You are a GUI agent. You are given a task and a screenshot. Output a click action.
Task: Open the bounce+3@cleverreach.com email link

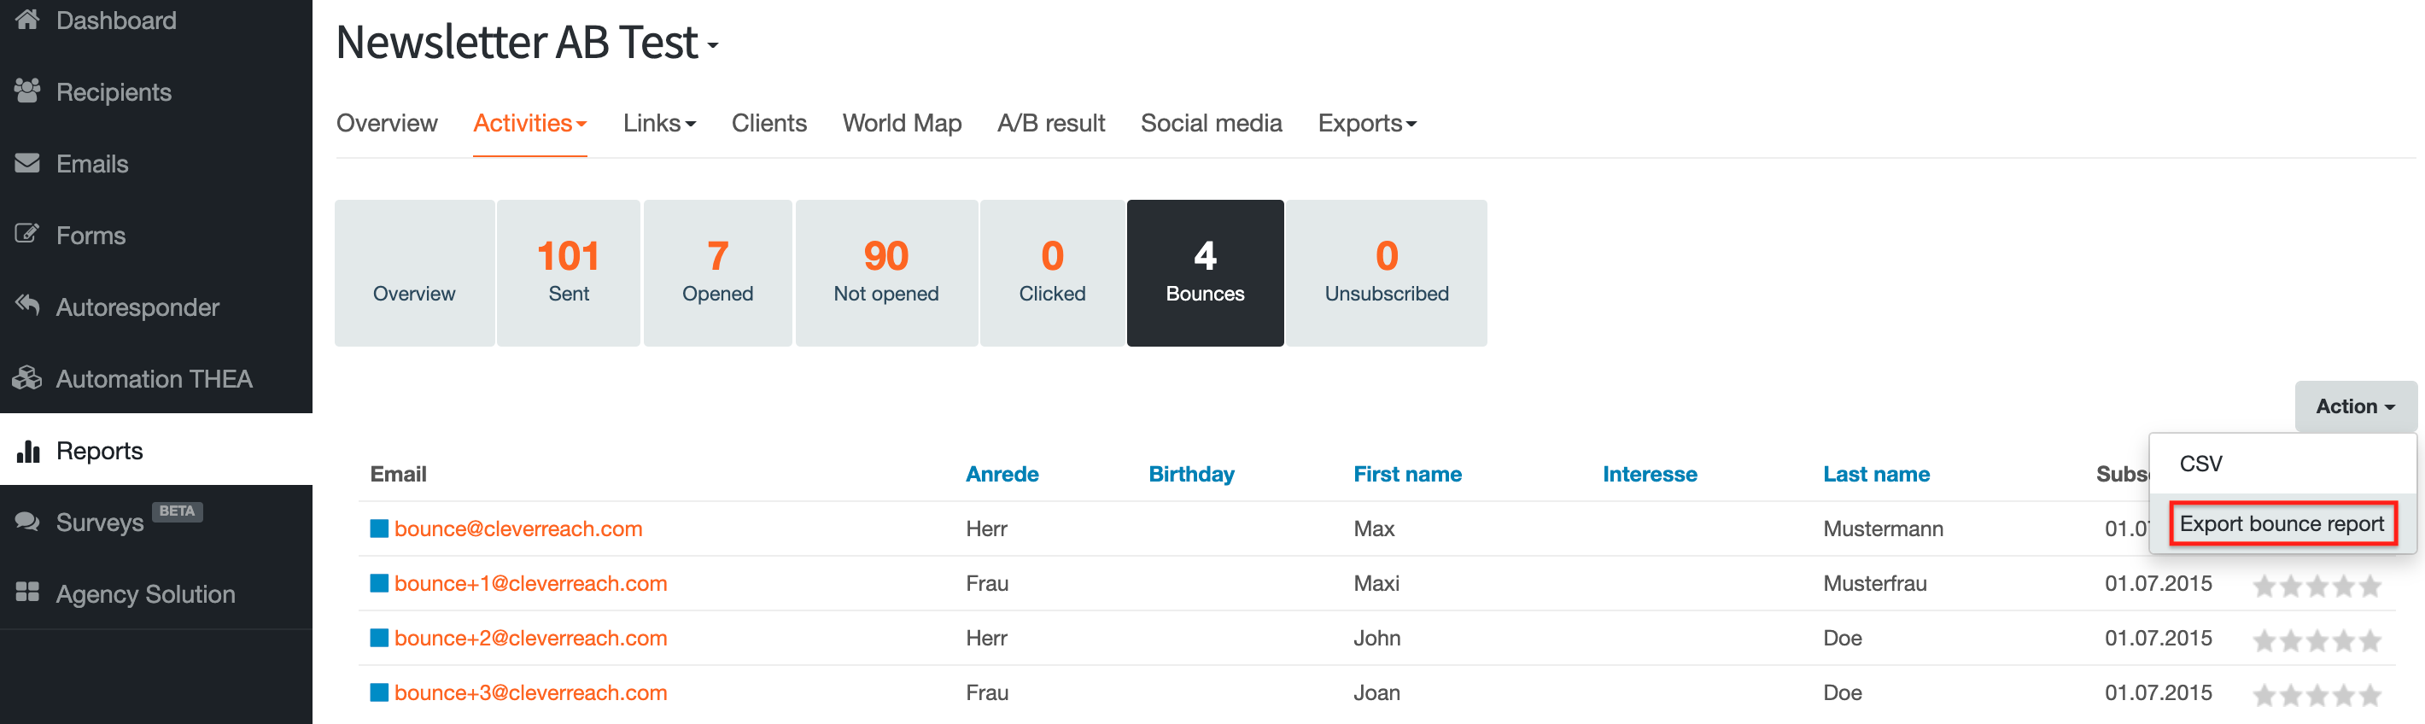(530, 692)
